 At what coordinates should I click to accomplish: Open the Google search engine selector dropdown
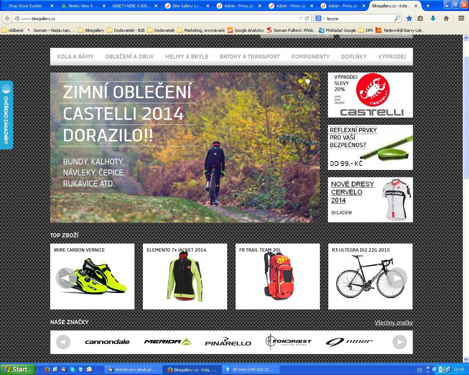pyautogui.click(x=320, y=18)
